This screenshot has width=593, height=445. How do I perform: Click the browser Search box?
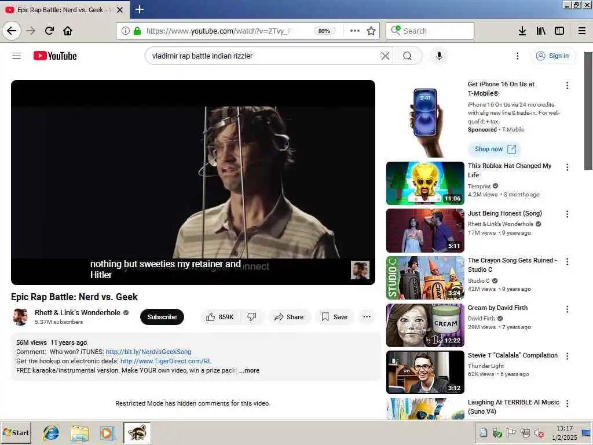(430, 31)
